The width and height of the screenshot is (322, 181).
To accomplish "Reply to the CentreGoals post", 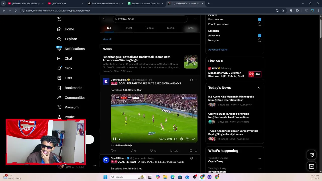I will (x=113, y=151).
